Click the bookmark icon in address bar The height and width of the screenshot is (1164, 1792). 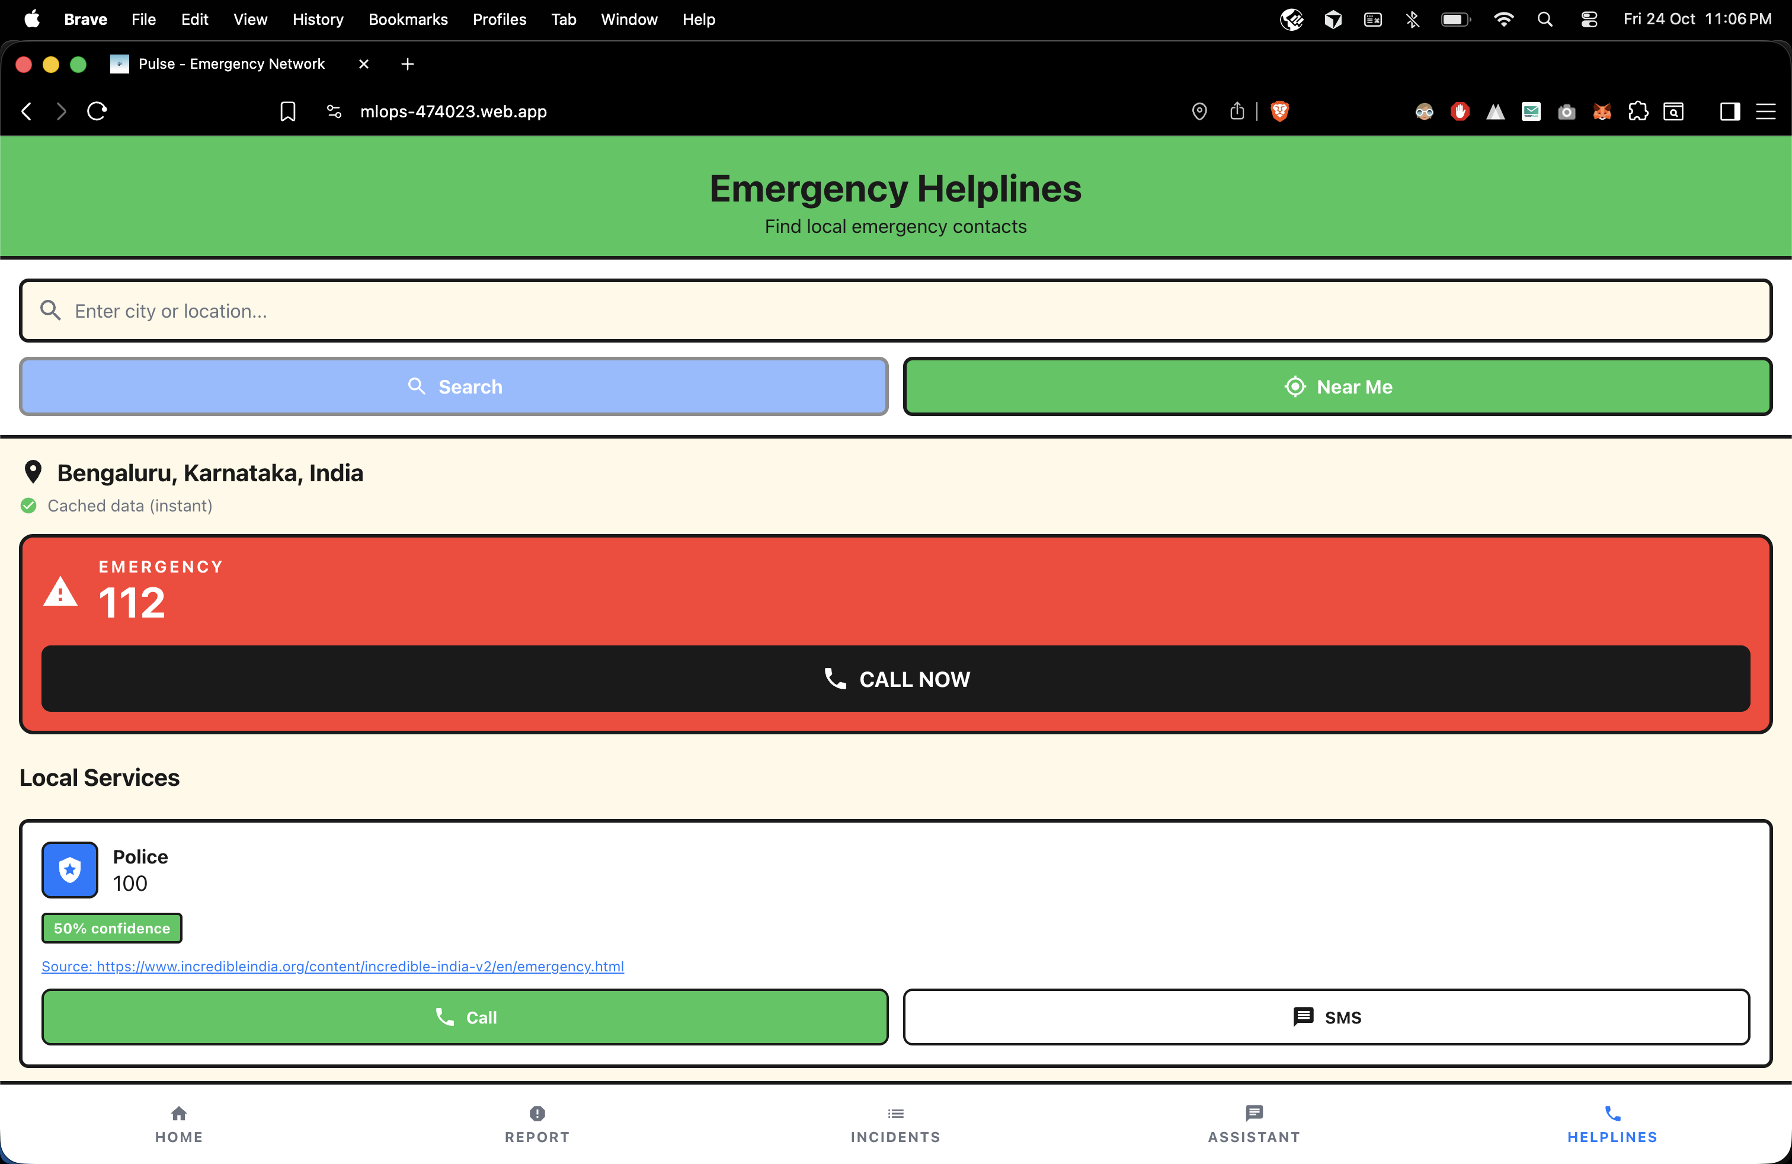point(287,111)
